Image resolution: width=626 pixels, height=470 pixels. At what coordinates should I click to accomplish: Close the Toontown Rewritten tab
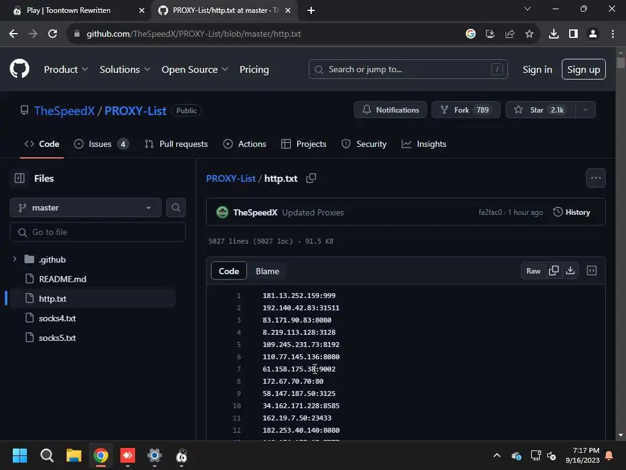tap(141, 10)
